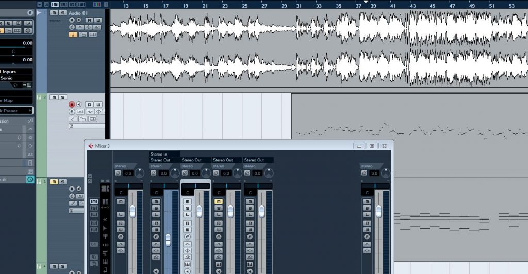Toggle MIDI channels keyboard icon in Mixer strip
Screen dimensions: 528x274
coord(105,262)
